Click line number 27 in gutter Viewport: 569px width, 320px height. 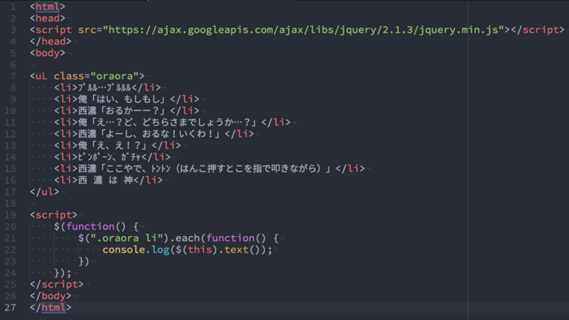point(10,308)
